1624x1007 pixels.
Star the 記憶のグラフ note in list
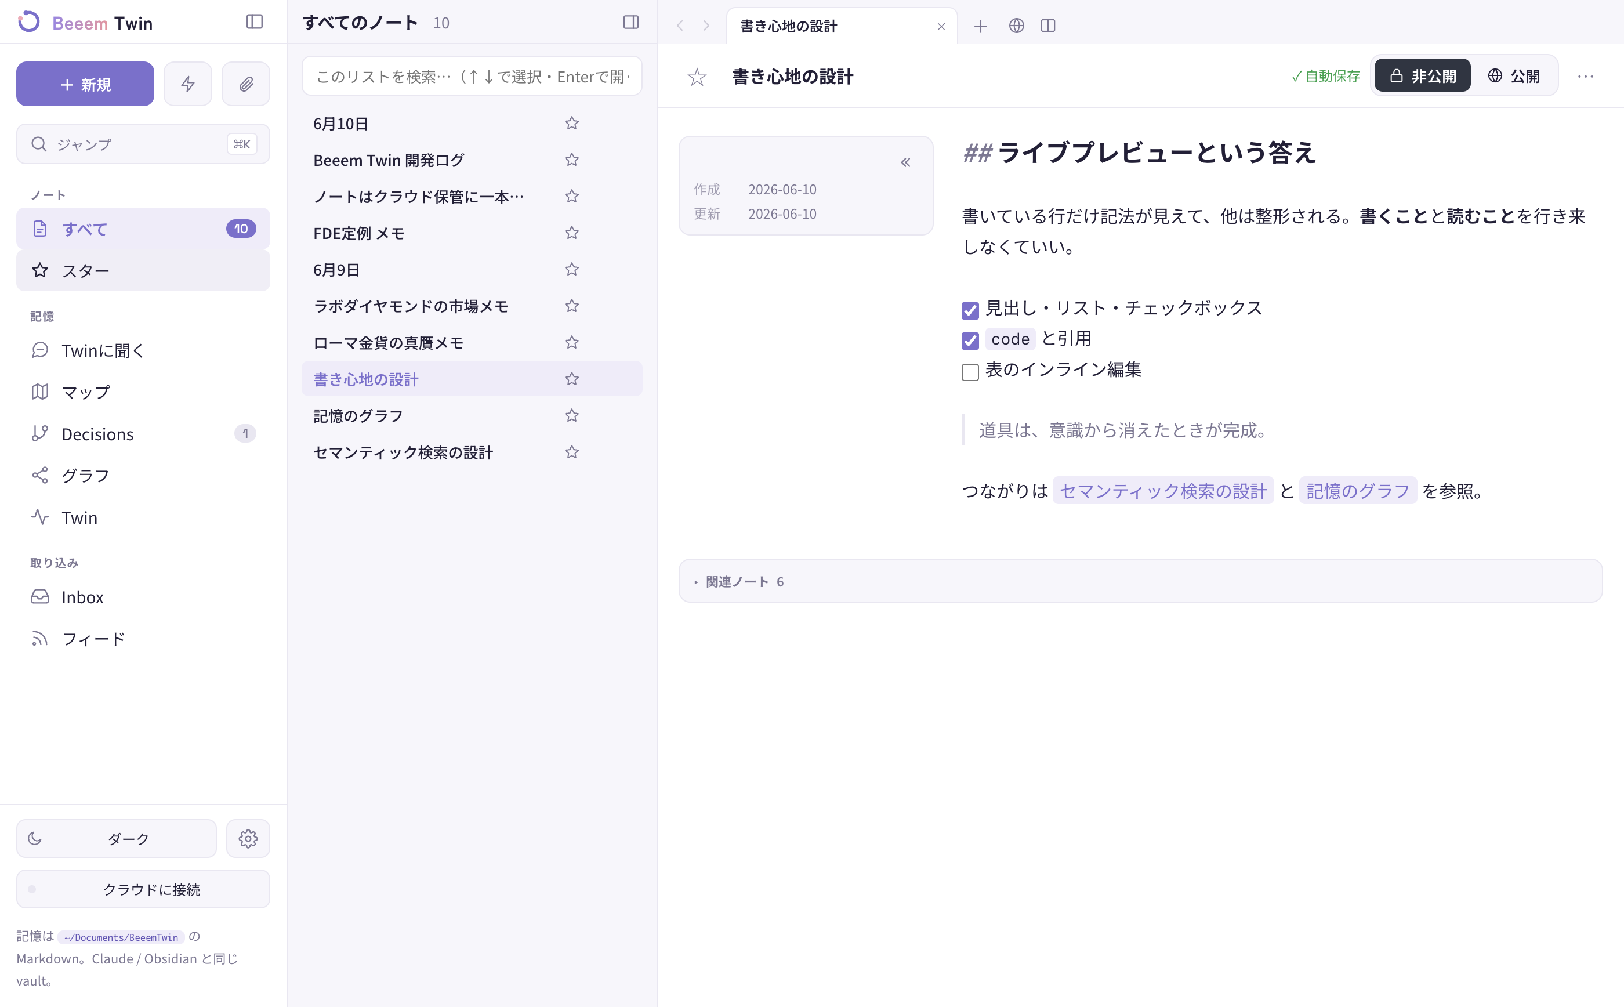click(x=571, y=416)
